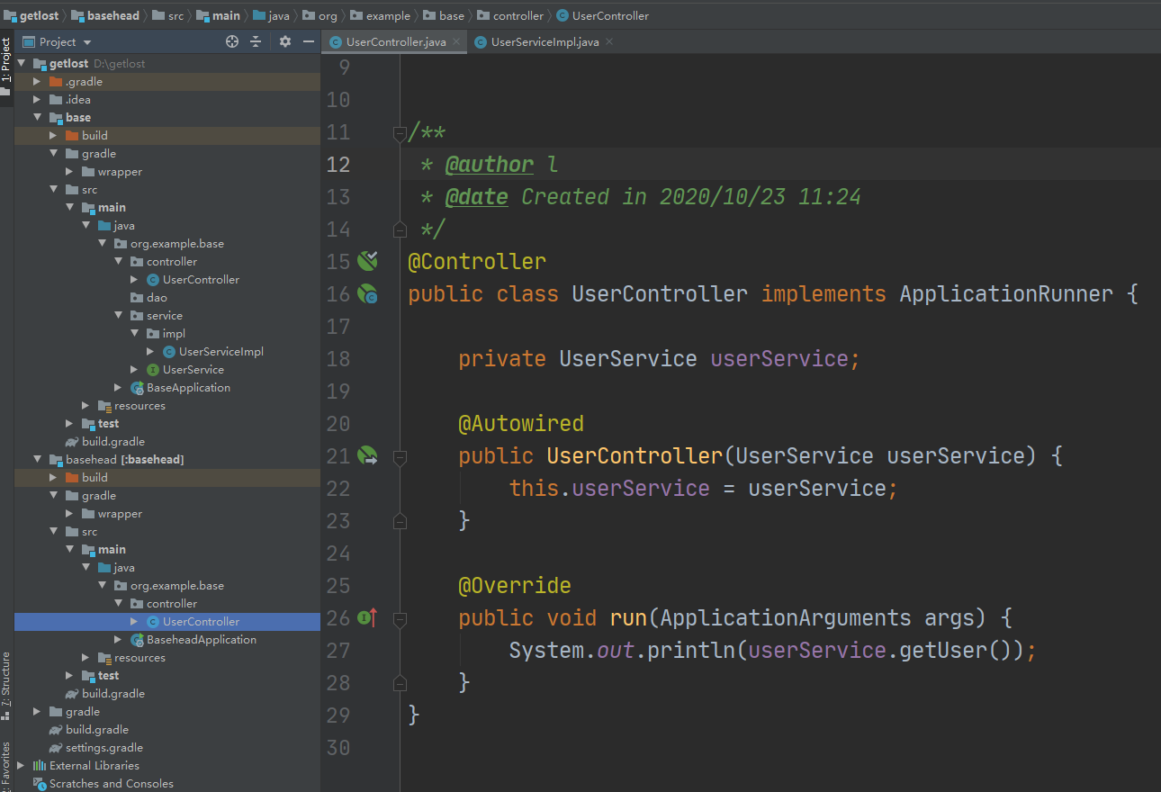This screenshot has height=792, width=1161.
Task: Open the Structure tool window tab
Action: 6,686
